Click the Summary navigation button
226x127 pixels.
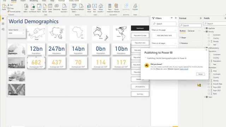140,94
